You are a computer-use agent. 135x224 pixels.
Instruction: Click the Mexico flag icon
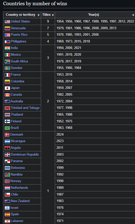pos(7,55)
